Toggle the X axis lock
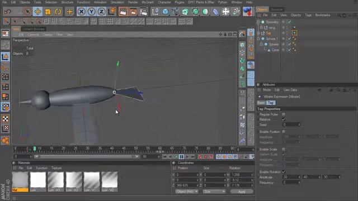This screenshot has height=201, width=358. [81, 12]
